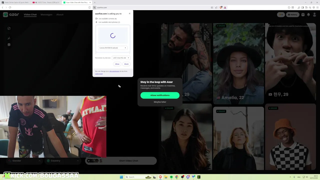Open File Explorer from taskbar
This screenshot has width=320, height=180.
[x=166, y=177]
